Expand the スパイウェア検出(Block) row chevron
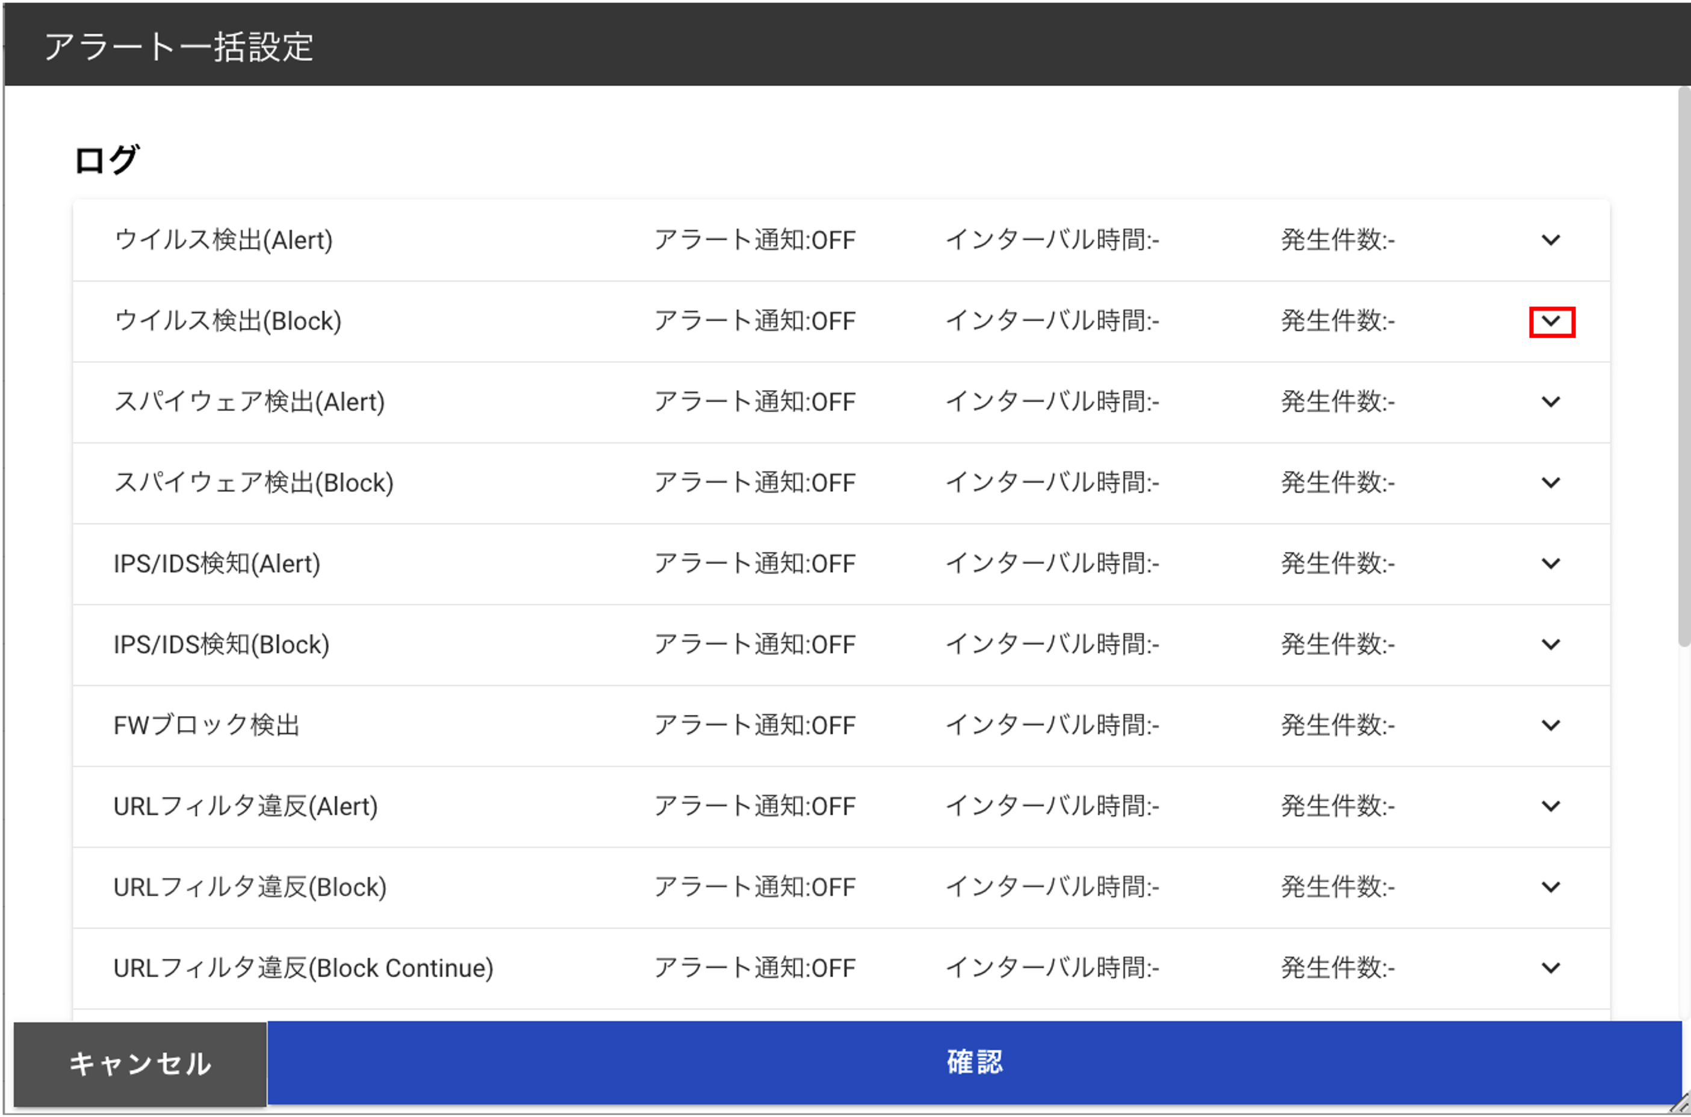 (x=1551, y=483)
